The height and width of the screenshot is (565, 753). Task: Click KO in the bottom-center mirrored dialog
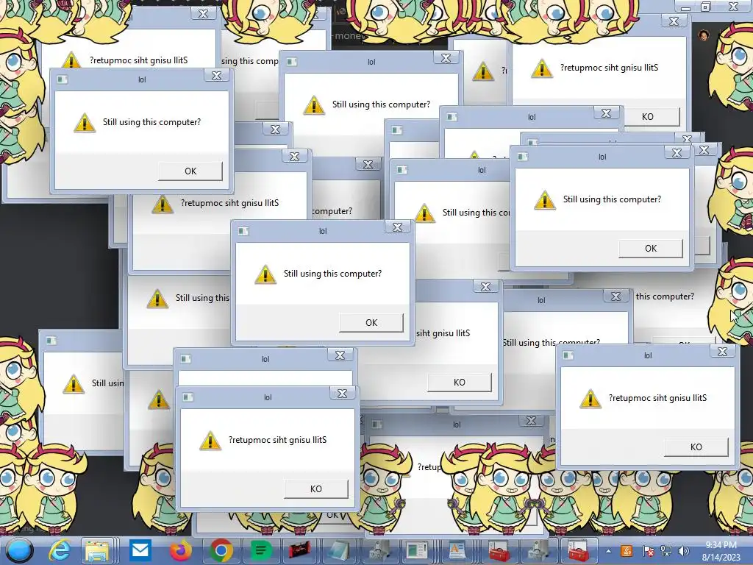(x=315, y=488)
